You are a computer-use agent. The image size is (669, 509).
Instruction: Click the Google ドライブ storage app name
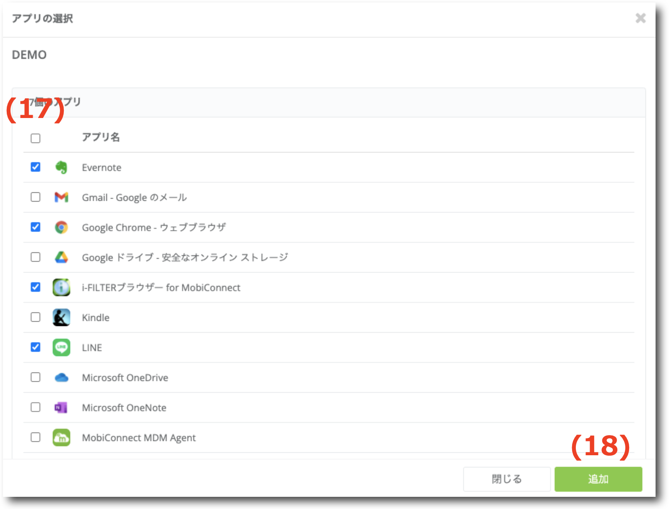pos(185,257)
